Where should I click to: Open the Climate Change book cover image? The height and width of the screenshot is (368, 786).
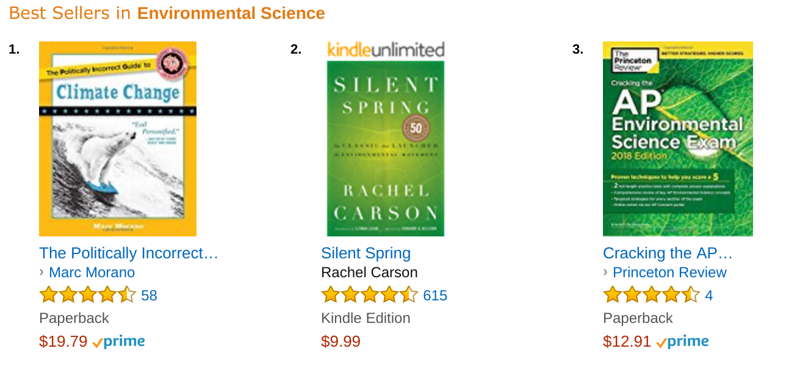(x=118, y=139)
